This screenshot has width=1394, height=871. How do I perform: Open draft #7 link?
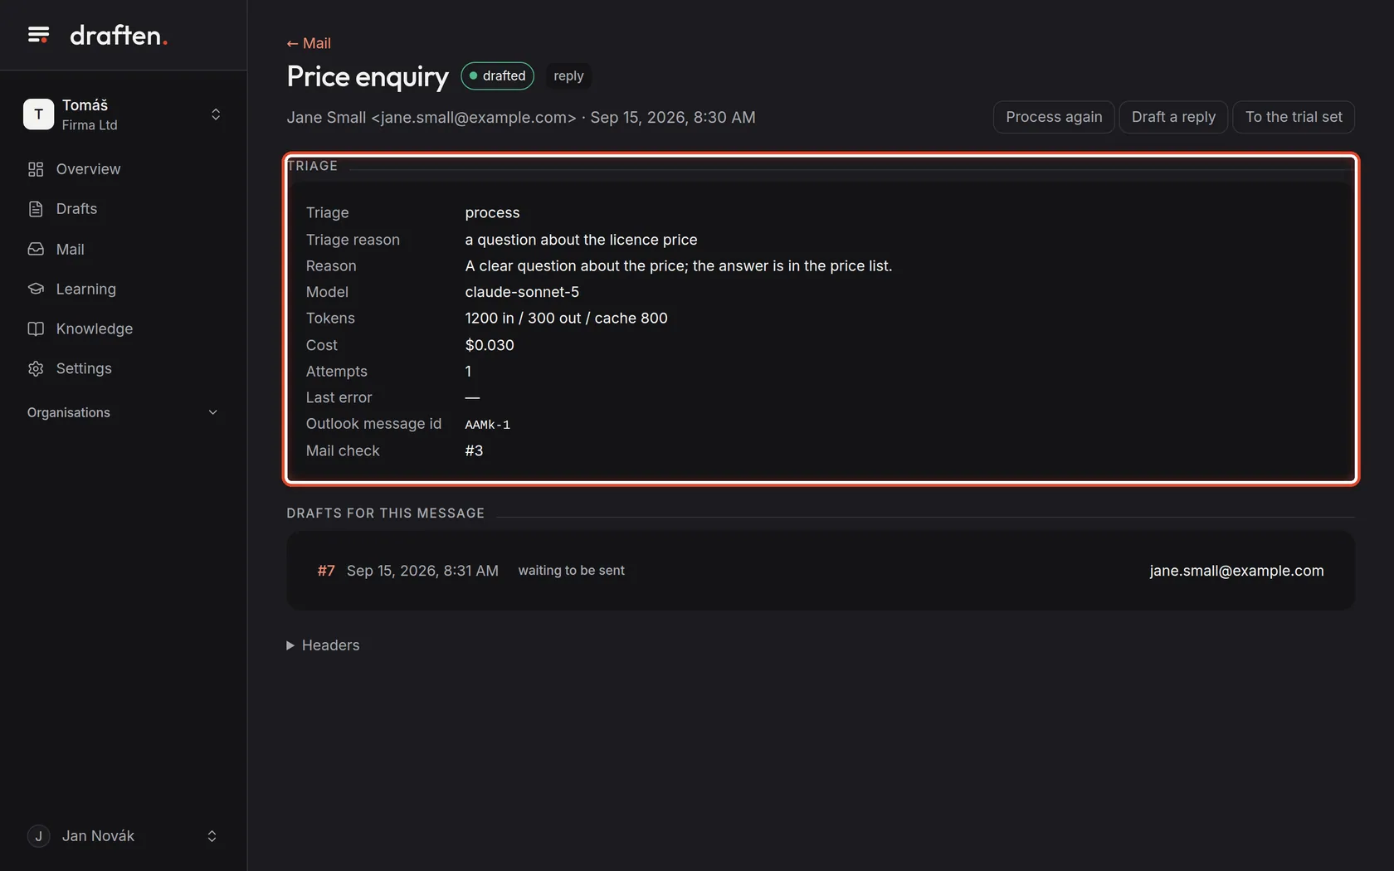(x=326, y=571)
